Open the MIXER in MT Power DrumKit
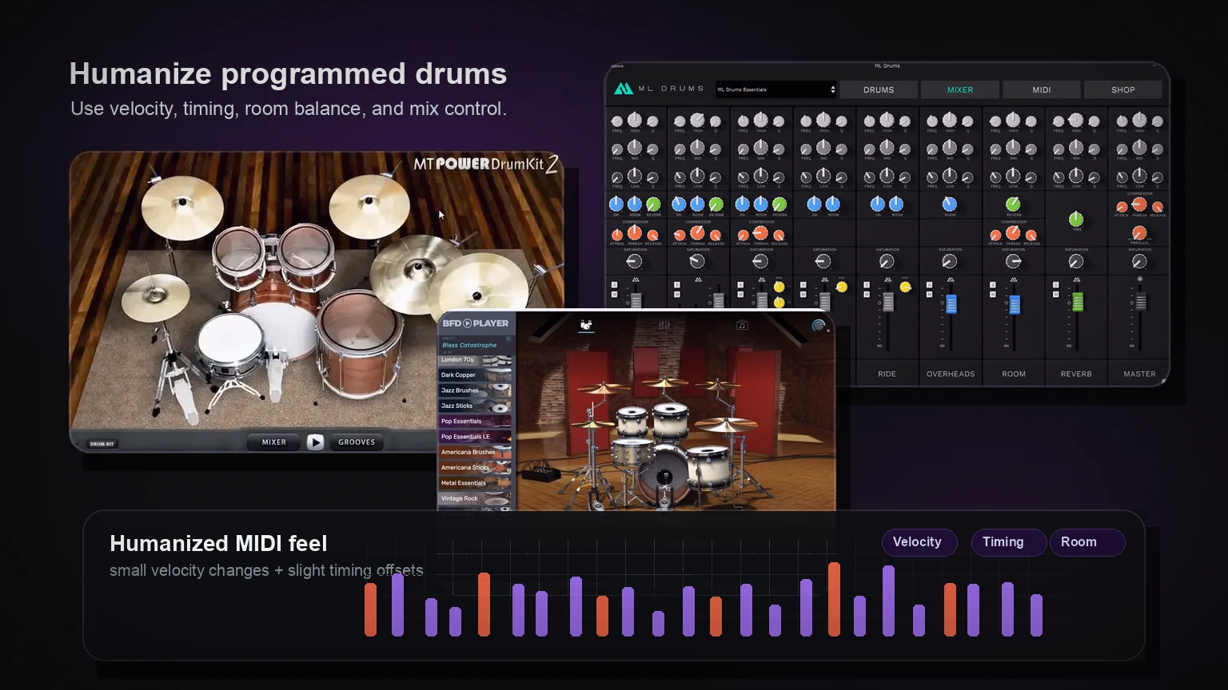The image size is (1228, 690). pyautogui.click(x=273, y=442)
